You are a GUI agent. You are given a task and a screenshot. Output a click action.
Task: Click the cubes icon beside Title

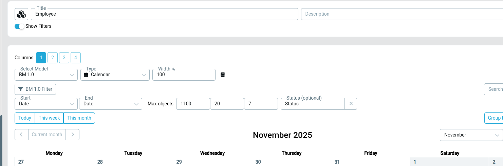coord(21,14)
